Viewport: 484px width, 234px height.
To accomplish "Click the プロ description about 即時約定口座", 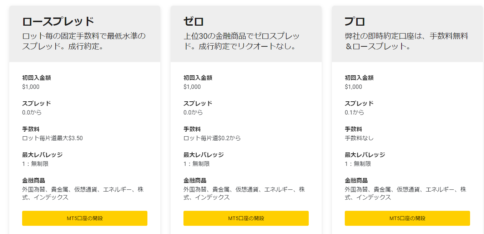I will (x=407, y=41).
